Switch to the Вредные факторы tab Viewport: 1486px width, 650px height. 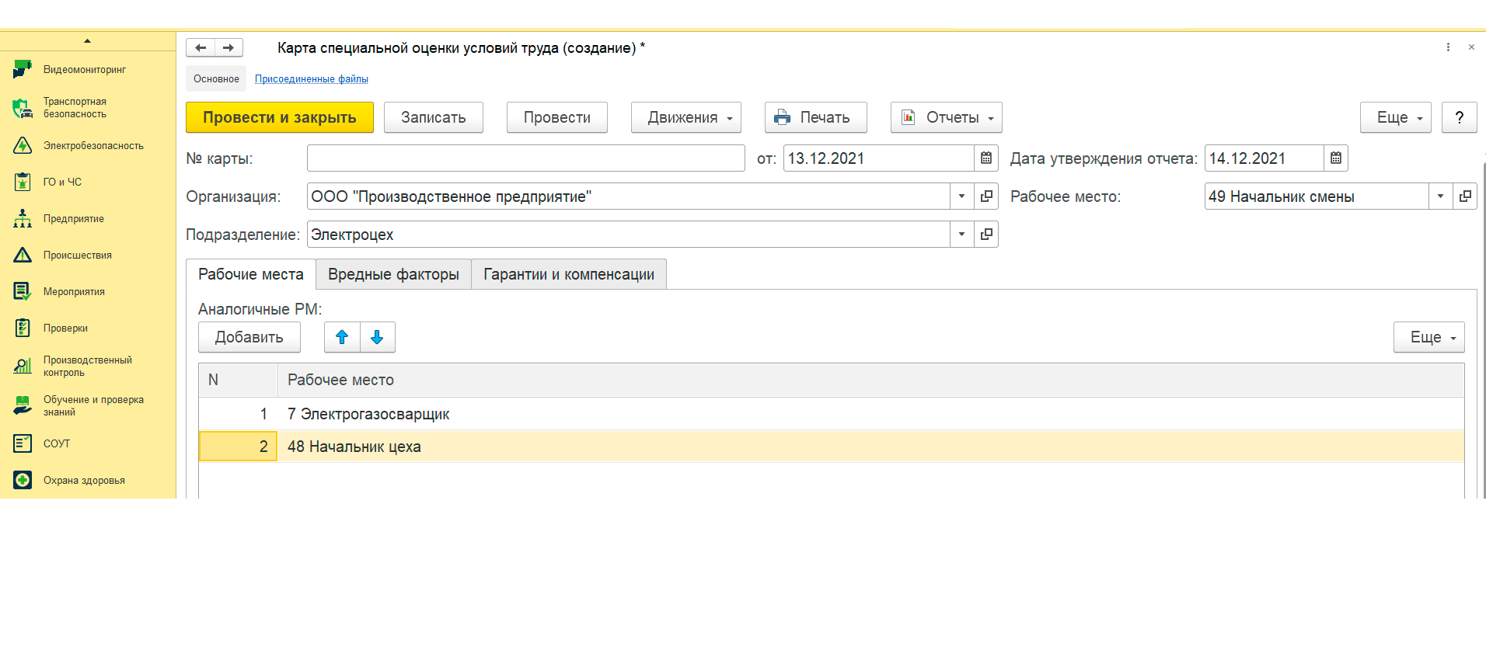coord(393,274)
